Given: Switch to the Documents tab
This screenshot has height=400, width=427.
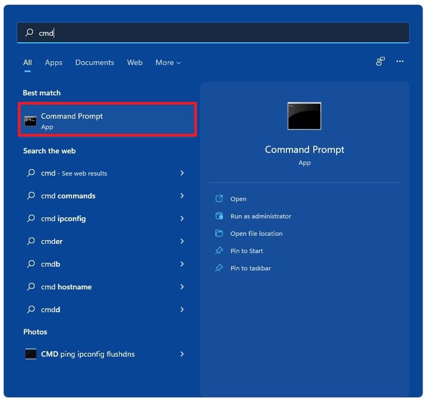Looking at the screenshot, I should tap(95, 63).
